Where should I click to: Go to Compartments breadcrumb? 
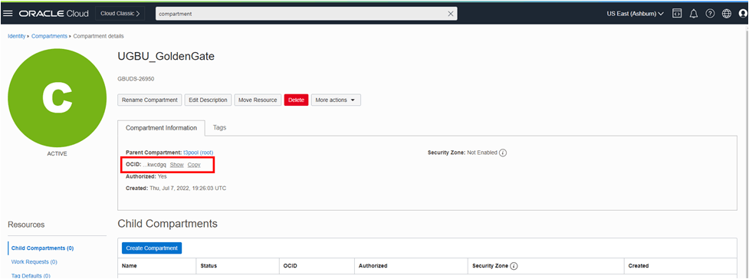point(49,36)
